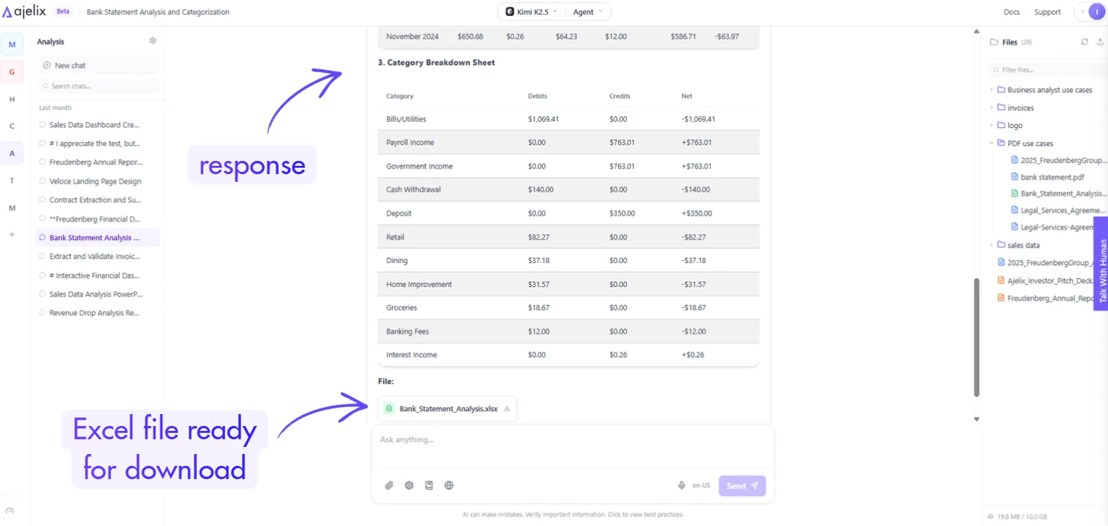The image size is (1108, 526).
Task: Open the Docs link
Action: pos(1011,12)
